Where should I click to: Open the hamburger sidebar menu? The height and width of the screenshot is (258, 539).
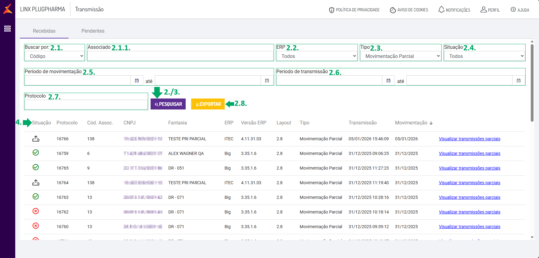7,29
